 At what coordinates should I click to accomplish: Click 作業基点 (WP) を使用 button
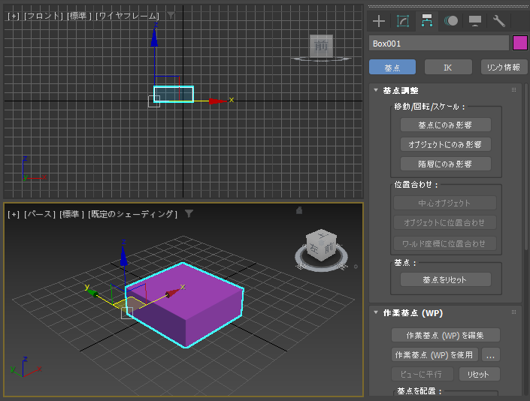435,354
